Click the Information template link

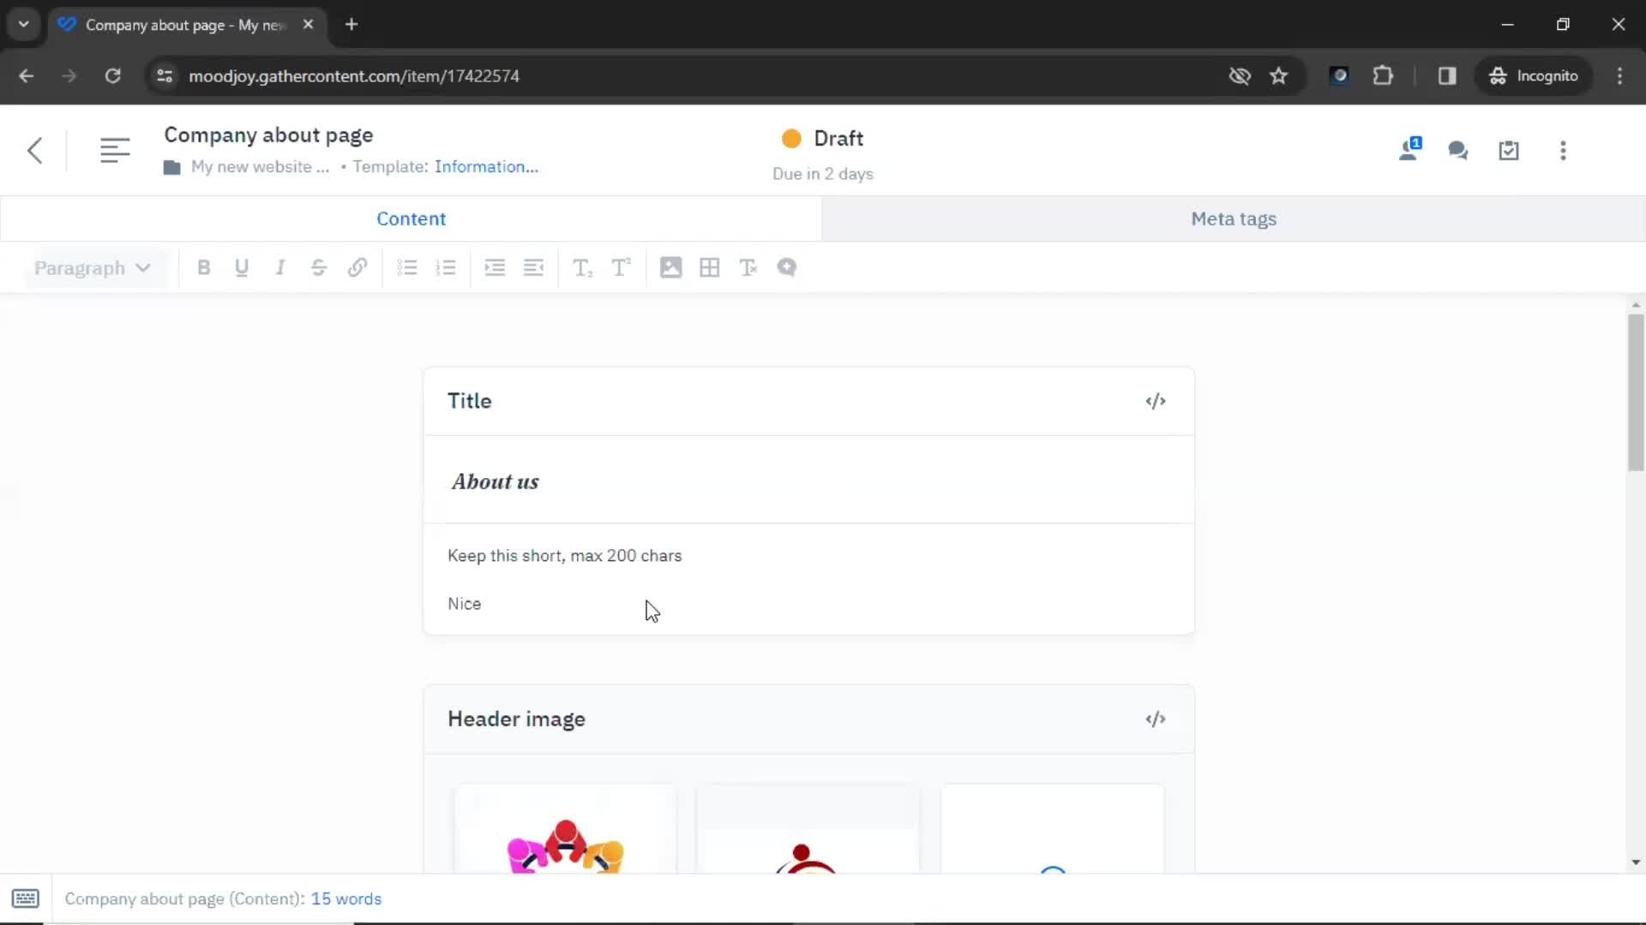(x=486, y=166)
